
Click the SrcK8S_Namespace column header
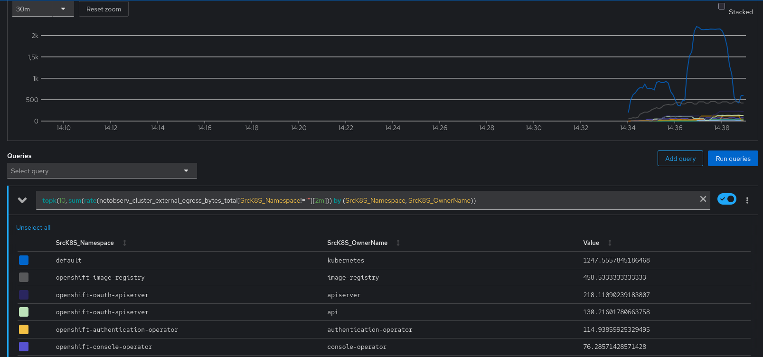pos(85,243)
